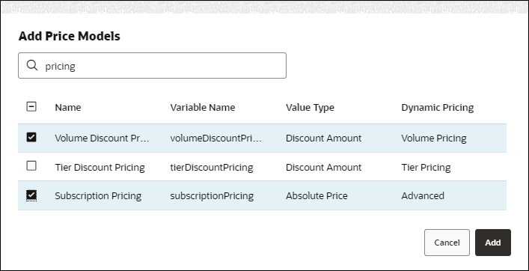Click the 'tierDiscountPricing' variable cell
The width and height of the screenshot is (529, 271).
click(212, 168)
